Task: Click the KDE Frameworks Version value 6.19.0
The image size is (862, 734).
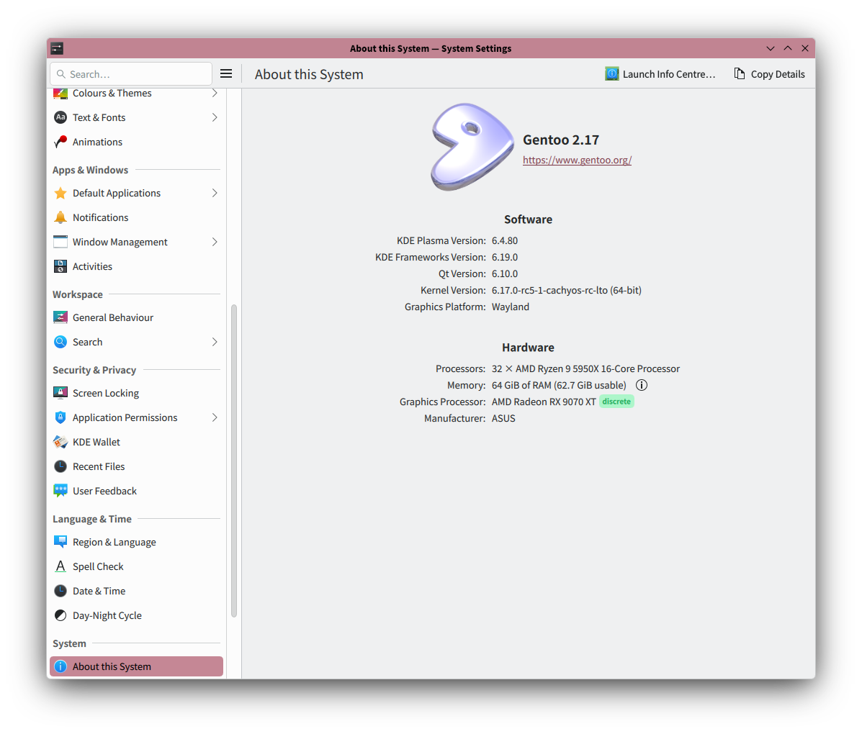Action: [505, 257]
